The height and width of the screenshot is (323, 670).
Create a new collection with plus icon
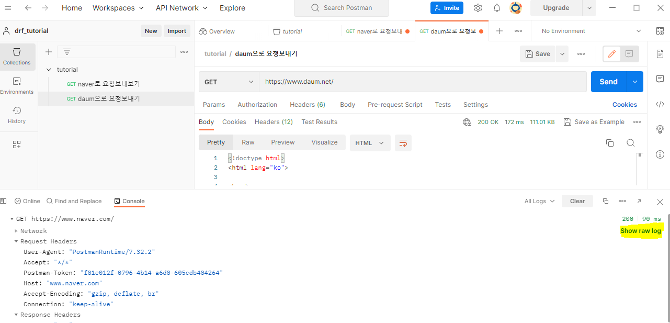coord(49,52)
